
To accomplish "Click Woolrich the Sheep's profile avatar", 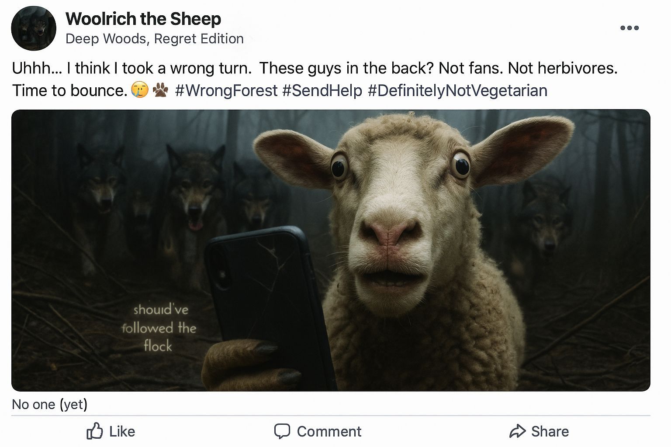I will [34, 28].
